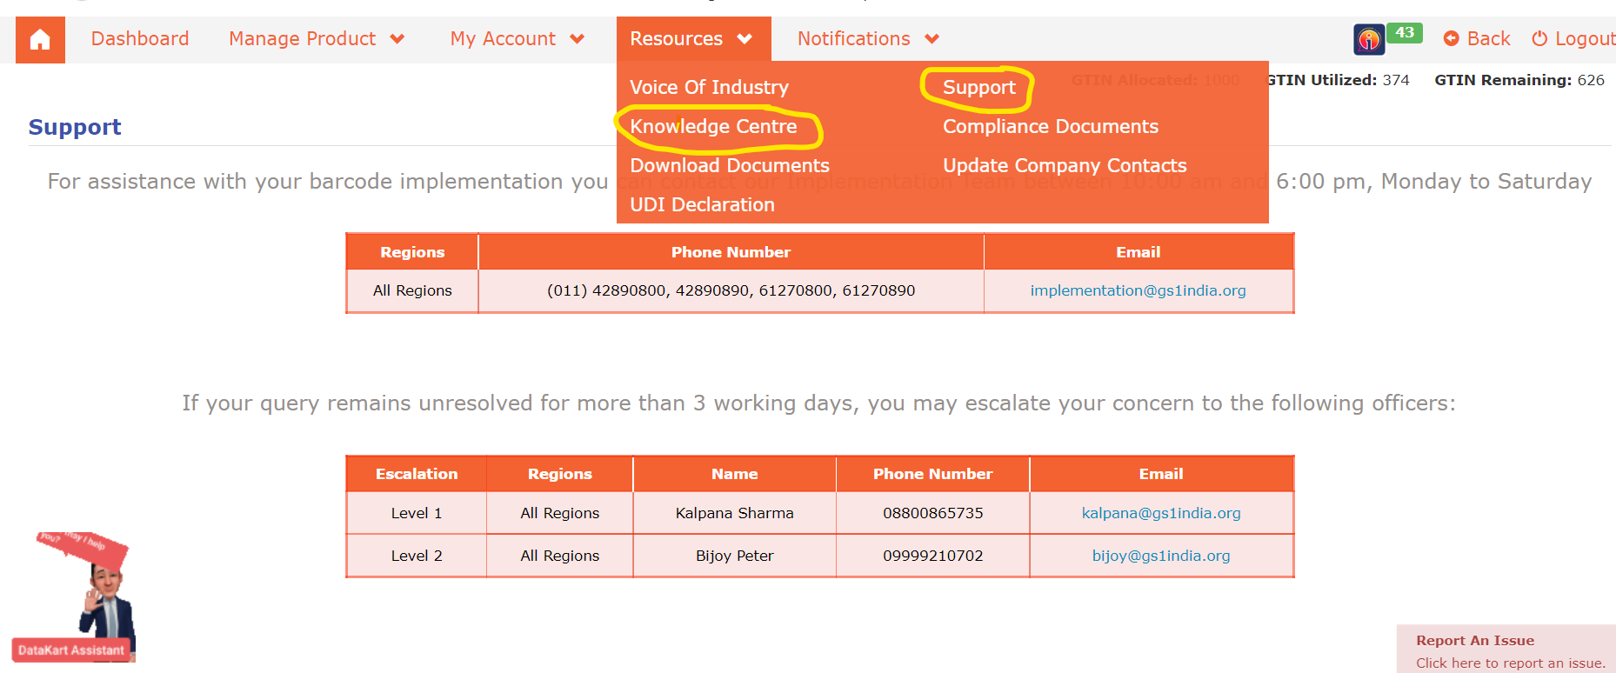Click the Level 2 escalation cell
The width and height of the screenshot is (1616, 673).
point(417,556)
